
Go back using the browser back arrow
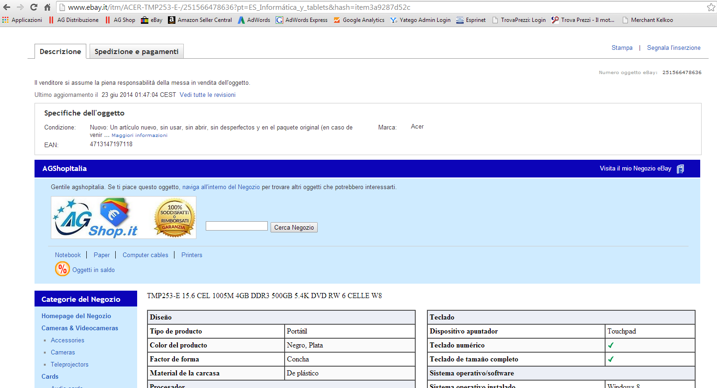click(x=7, y=7)
